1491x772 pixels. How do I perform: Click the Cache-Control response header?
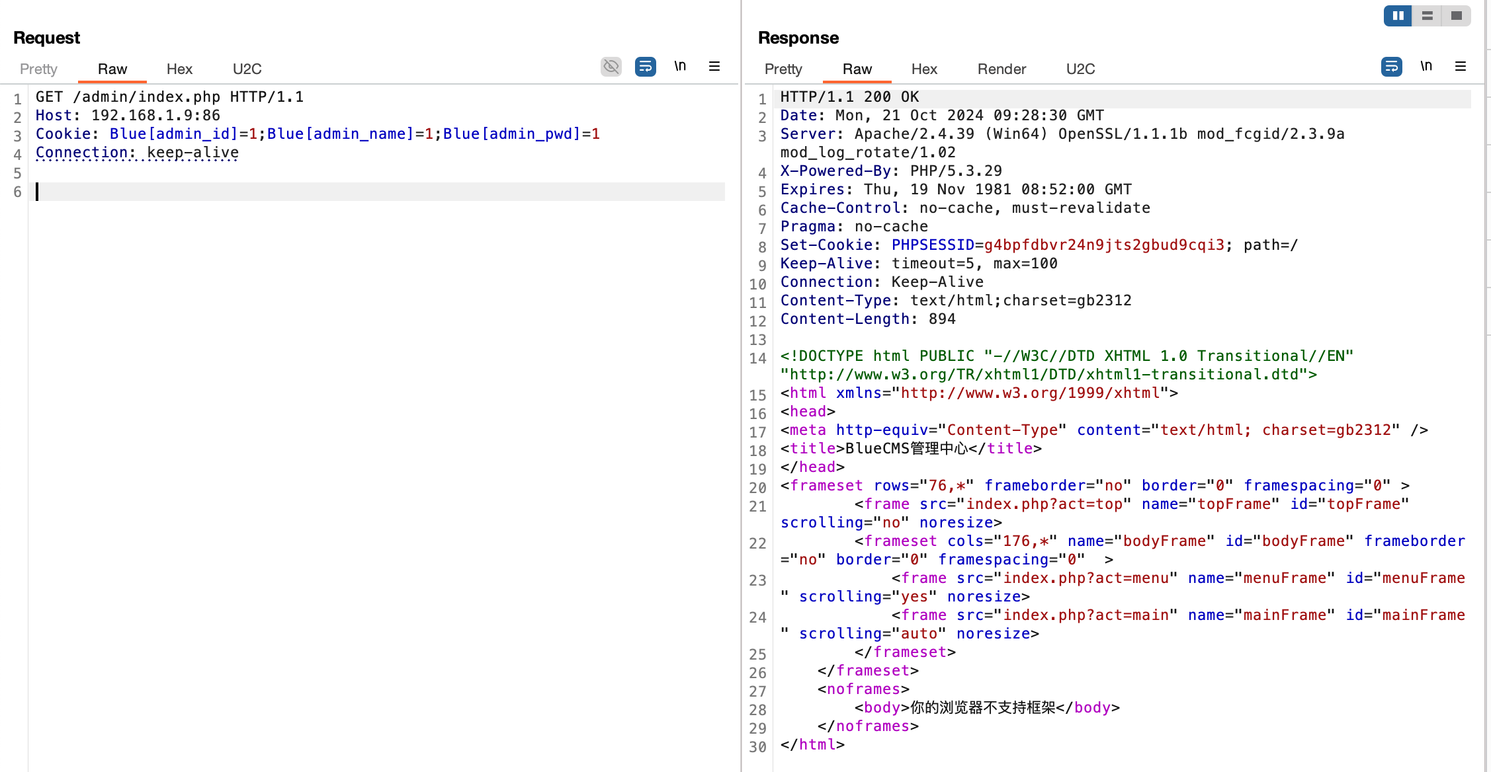point(965,208)
